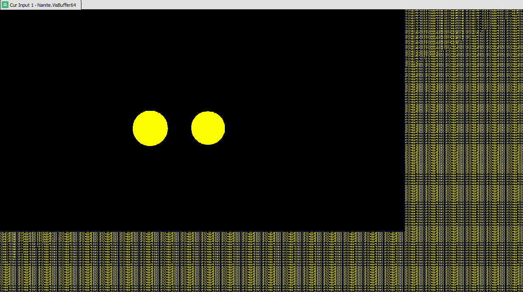Pick a pixel between the two yellow circles

(179, 128)
